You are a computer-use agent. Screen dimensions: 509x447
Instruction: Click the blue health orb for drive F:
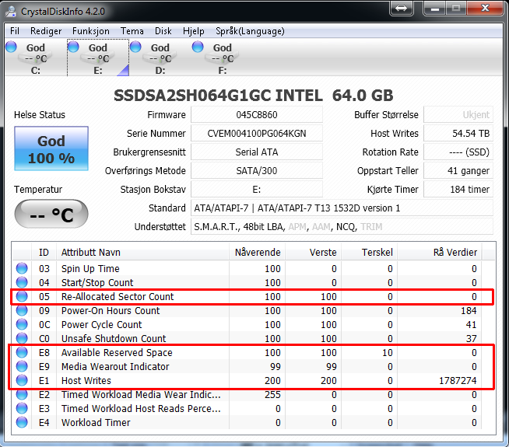pyautogui.click(x=198, y=47)
